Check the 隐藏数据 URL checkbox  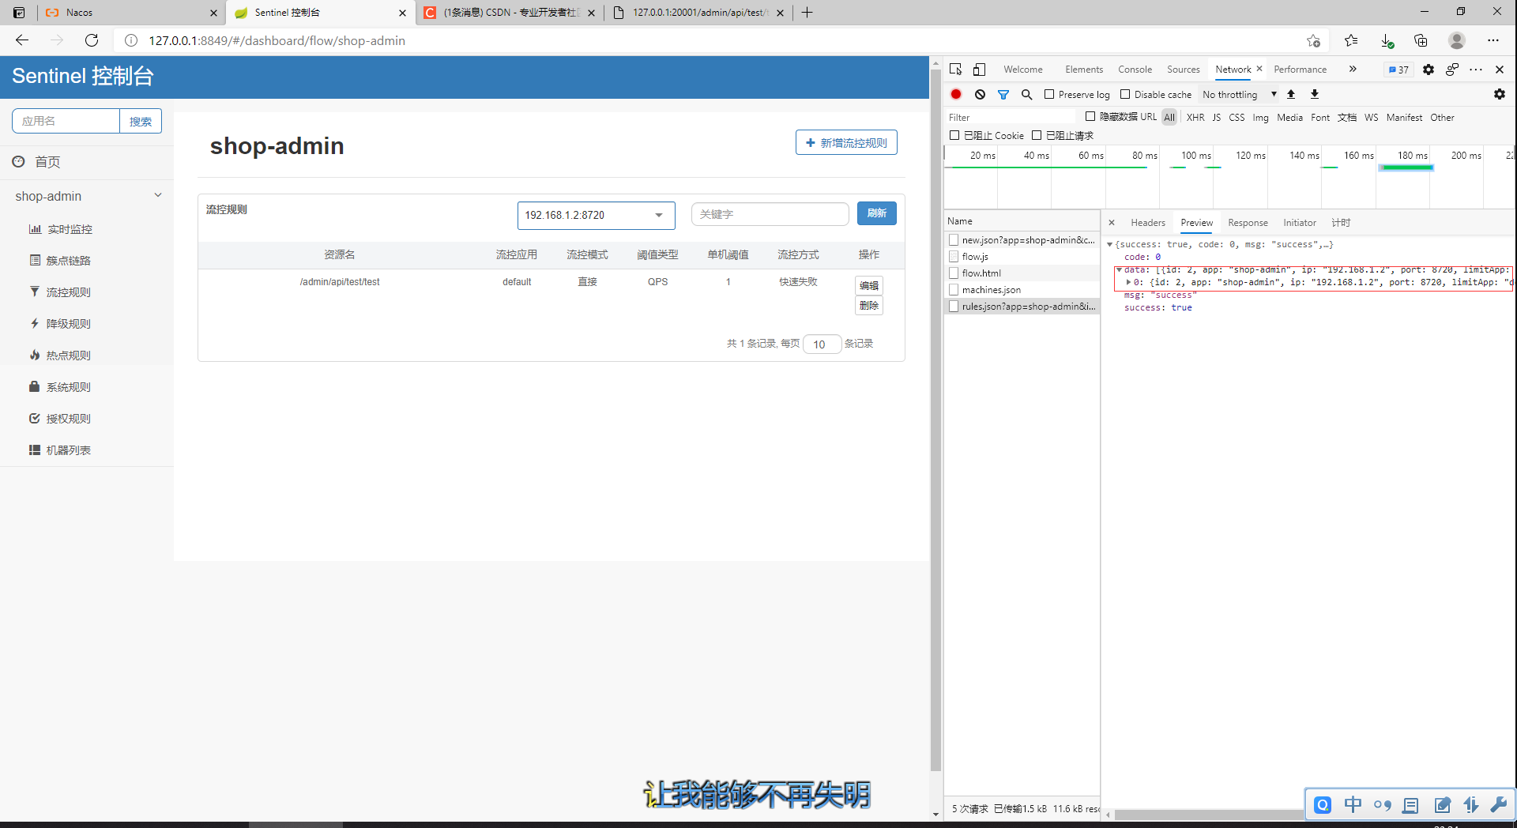pyautogui.click(x=1090, y=116)
